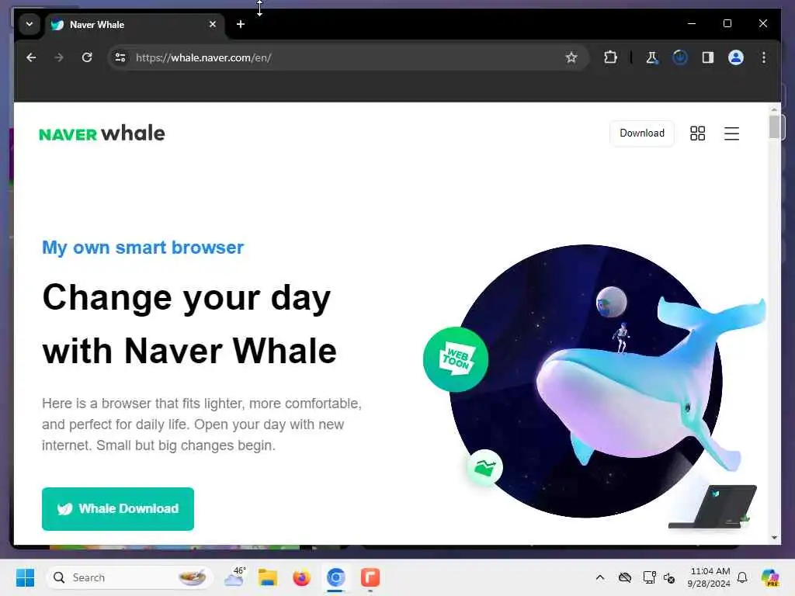The height and width of the screenshot is (596, 795).
Task: View site information icon
Action: tap(120, 57)
